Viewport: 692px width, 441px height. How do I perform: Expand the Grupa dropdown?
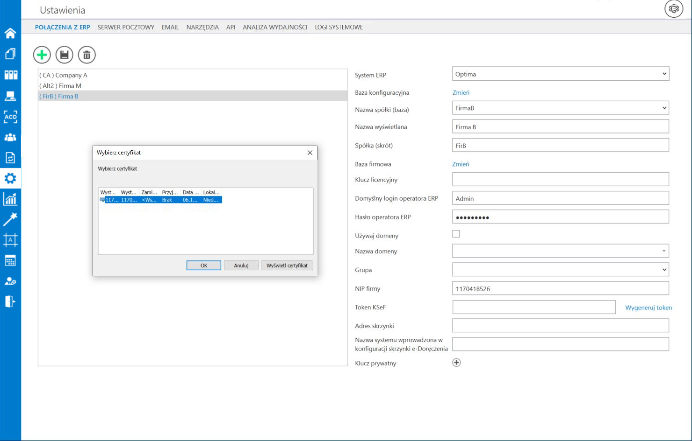click(x=560, y=270)
